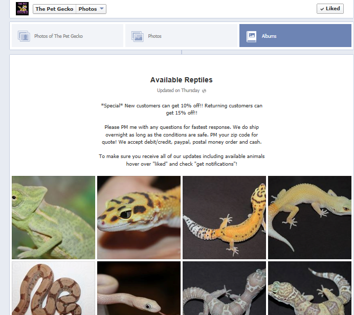The width and height of the screenshot is (354, 315).
Task: Switch to the Photos tab
Action: point(181,36)
